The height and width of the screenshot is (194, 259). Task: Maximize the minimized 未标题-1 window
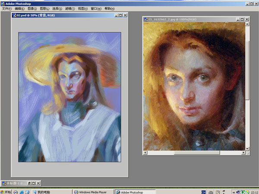(x=34, y=183)
